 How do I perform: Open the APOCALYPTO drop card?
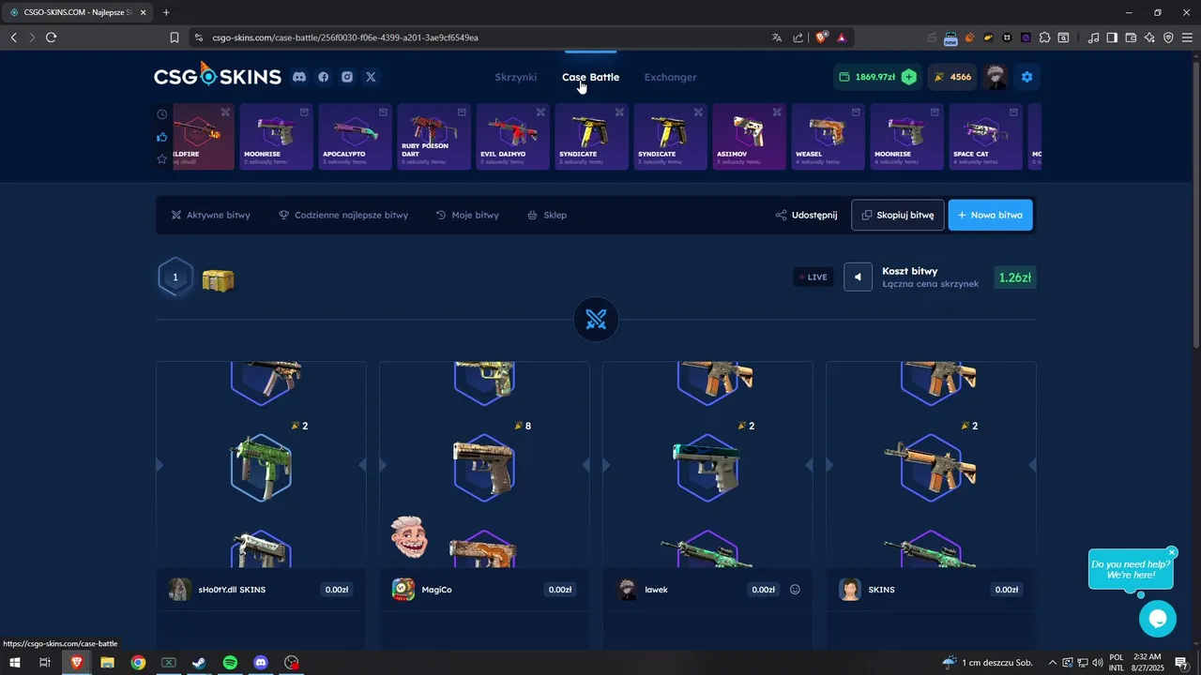[355, 136]
